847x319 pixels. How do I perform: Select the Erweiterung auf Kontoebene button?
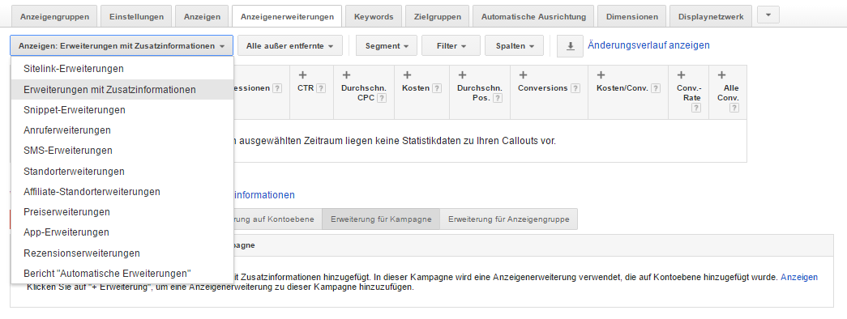pos(278,219)
